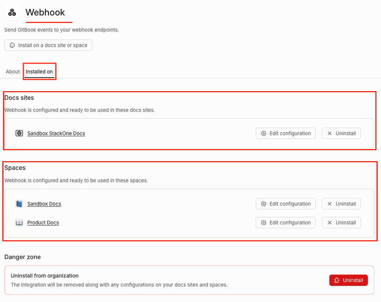Viewport: 381px width, 302px height.
Task: Click 'Send GitBook events to your webhook endpoints' text
Action: point(62,30)
